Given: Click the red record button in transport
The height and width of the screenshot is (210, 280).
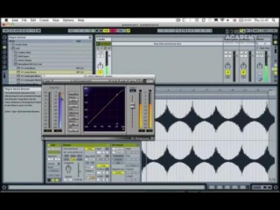Looking at the screenshot, I should 113,31.
